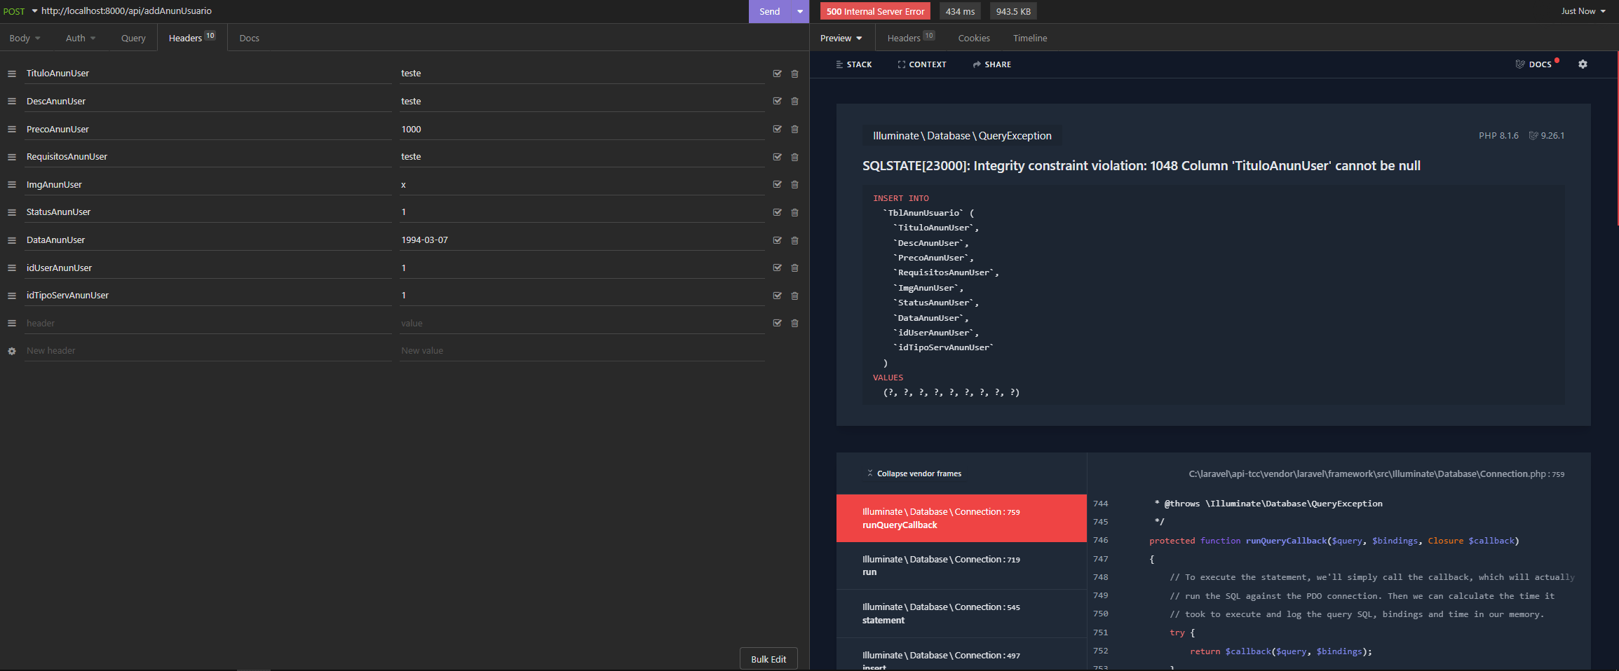Open the error page settings gear

click(x=1583, y=64)
